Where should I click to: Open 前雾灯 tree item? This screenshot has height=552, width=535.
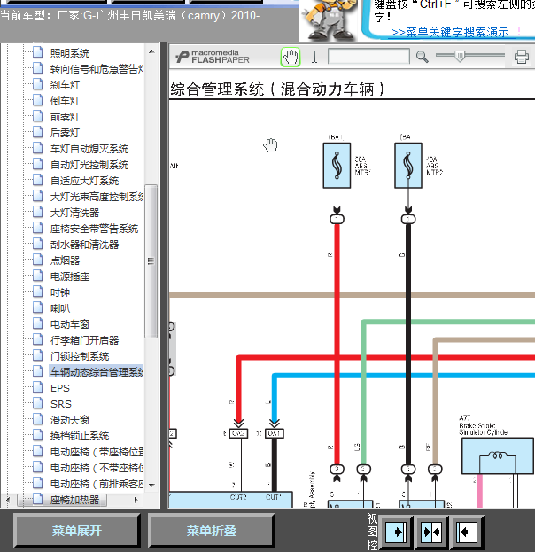(65, 117)
